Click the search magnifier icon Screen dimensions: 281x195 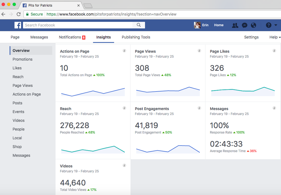(139, 25)
